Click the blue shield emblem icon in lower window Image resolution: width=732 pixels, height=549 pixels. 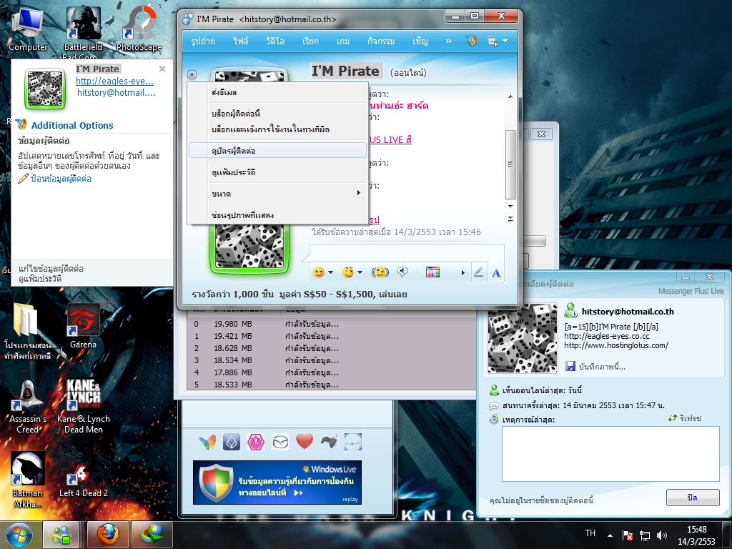(x=232, y=442)
